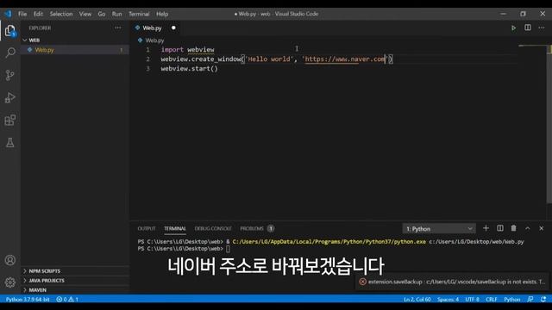
Task: Open the Source Control view
Action: [10, 75]
